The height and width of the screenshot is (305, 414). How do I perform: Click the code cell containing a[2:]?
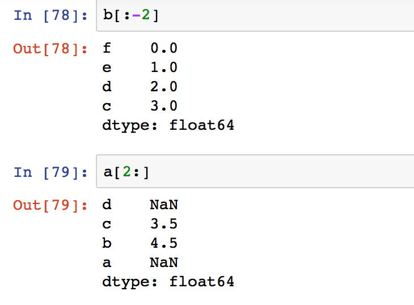[x=255, y=172]
